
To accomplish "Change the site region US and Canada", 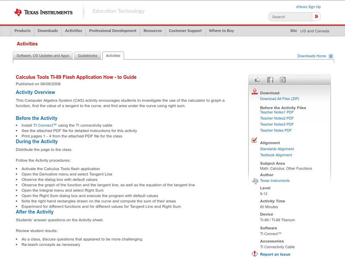I will point(315,31).
